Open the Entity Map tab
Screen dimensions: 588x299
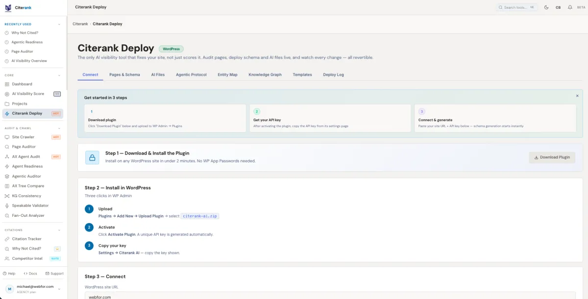(x=227, y=75)
